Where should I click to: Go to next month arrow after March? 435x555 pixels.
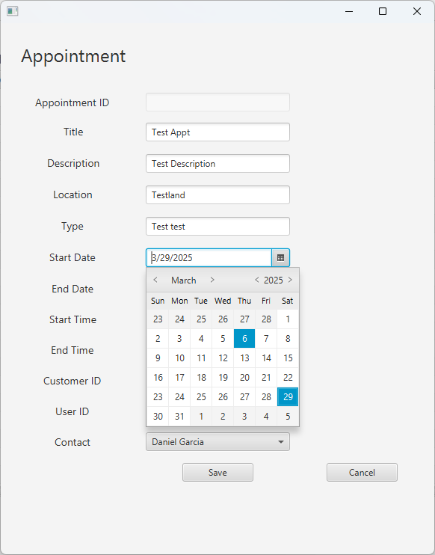pos(212,280)
